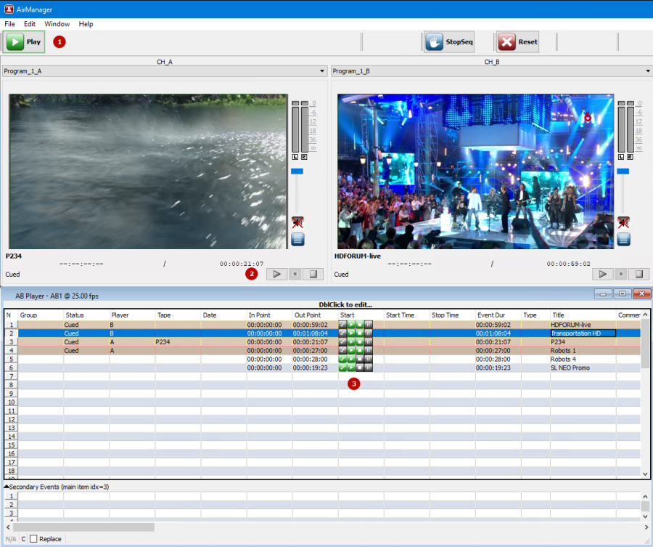Screen dimensions: 653x547
Task: Click the CH_B concert video preview
Action: [x=475, y=171]
